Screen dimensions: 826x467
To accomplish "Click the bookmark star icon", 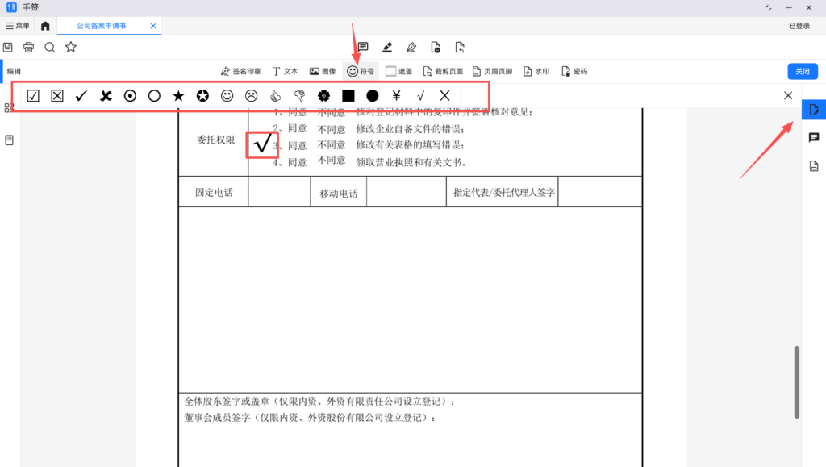I will point(71,48).
